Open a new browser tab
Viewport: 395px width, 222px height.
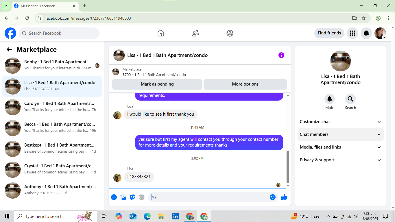click(x=84, y=6)
